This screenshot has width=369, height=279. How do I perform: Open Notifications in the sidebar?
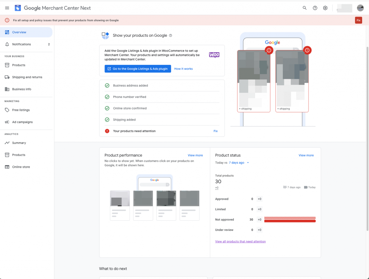click(x=26, y=44)
